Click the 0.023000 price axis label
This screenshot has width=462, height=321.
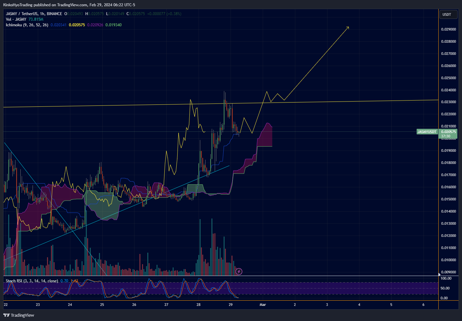[449, 102]
